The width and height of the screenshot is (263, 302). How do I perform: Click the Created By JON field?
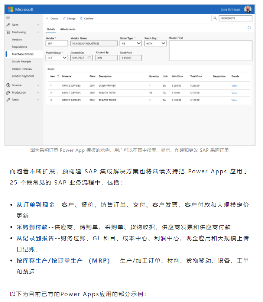(x=106, y=58)
